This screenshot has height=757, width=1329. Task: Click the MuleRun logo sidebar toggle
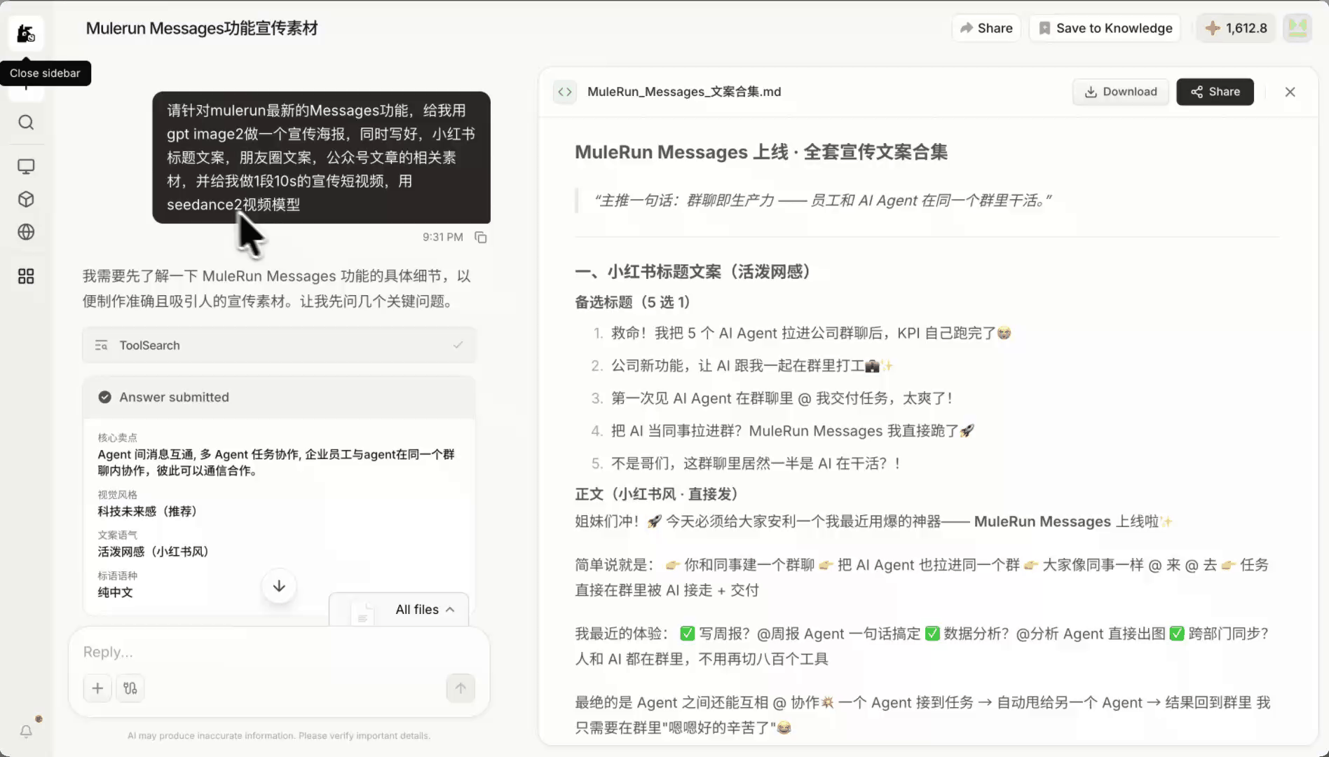pyautogui.click(x=26, y=33)
